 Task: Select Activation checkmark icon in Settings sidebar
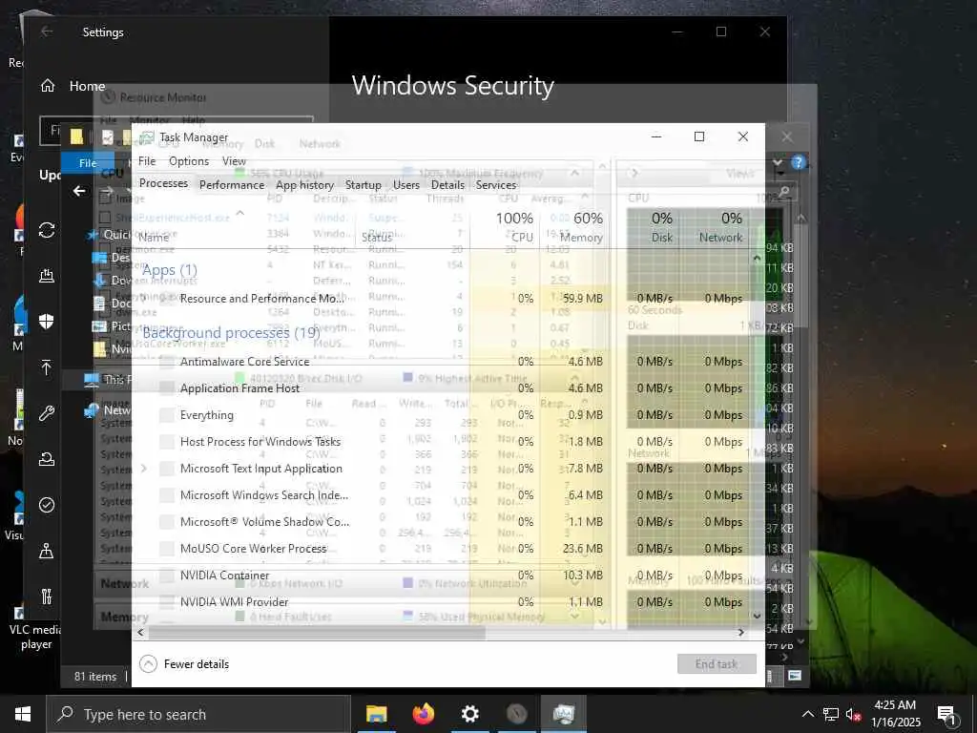click(x=47, y=504)
